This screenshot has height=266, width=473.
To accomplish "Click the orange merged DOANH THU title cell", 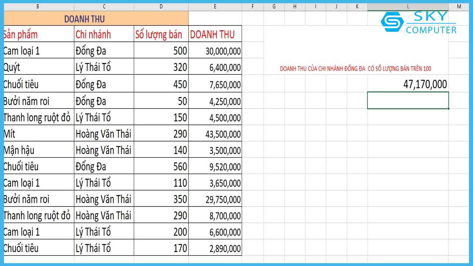I will tap(96, 18).
